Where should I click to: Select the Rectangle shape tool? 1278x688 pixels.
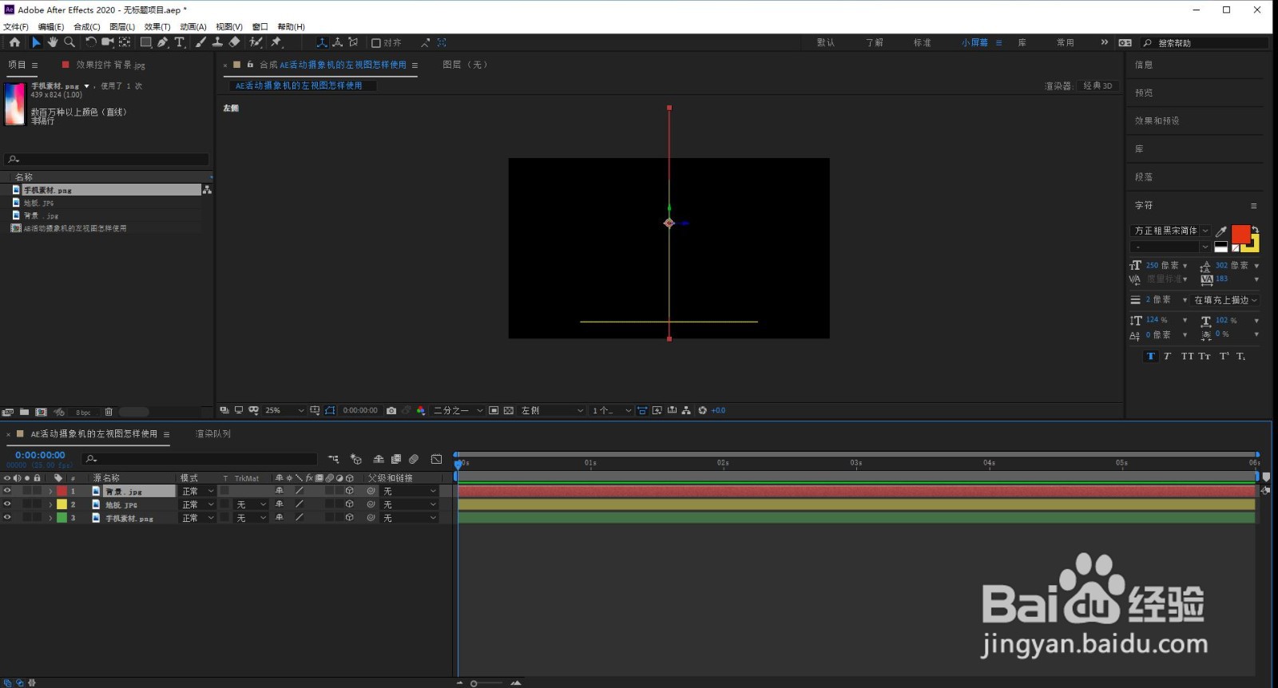pyautogui.click(x=146, y=42)
